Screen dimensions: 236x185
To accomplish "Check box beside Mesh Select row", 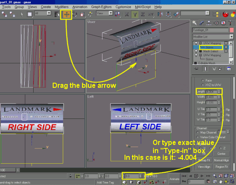I will [x=226, y=51].
